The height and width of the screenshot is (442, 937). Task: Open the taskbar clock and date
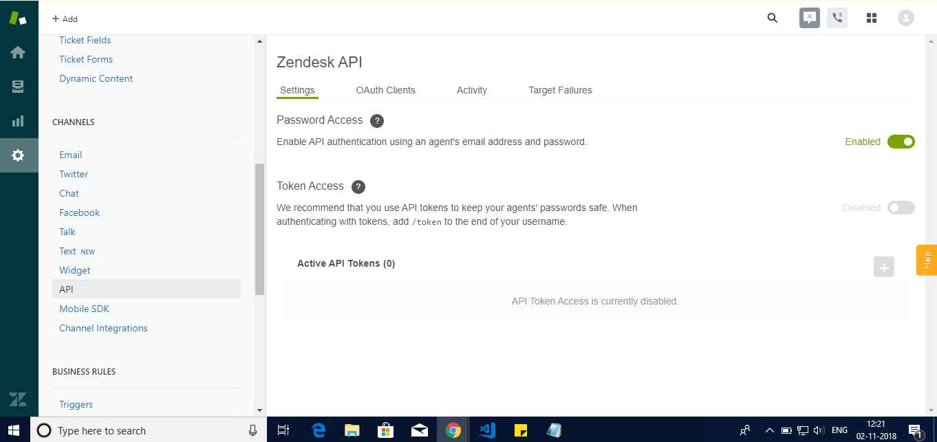point(875,430)
